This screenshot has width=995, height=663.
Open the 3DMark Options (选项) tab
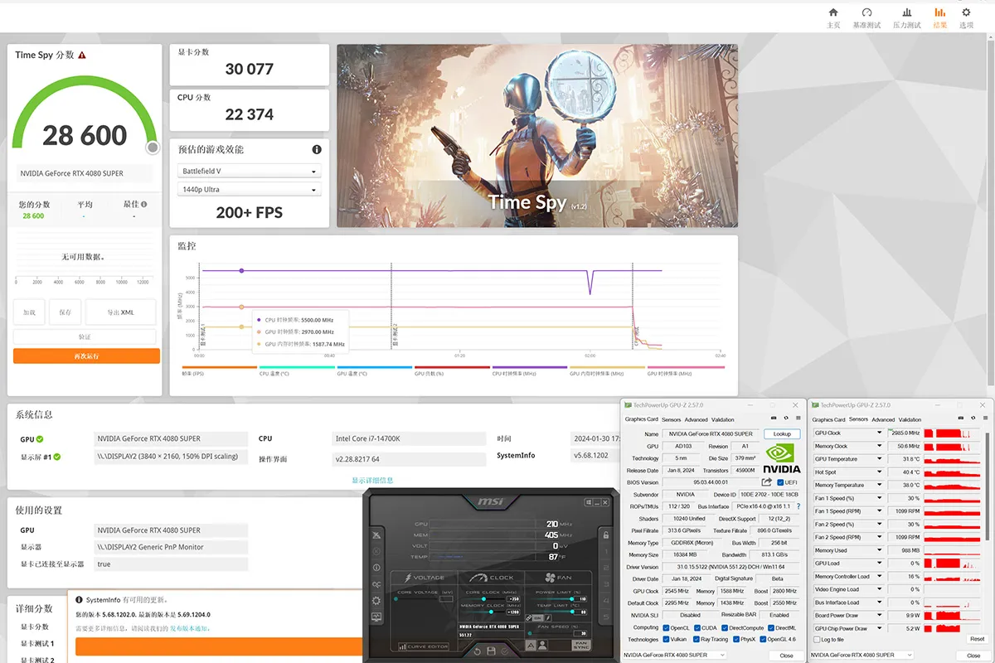(x=966, y=17)
